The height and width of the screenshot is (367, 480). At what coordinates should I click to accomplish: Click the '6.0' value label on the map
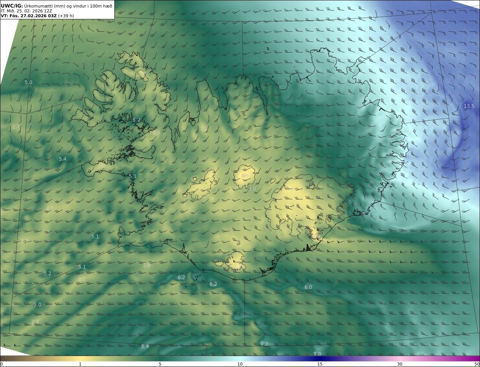click(308, 287)
